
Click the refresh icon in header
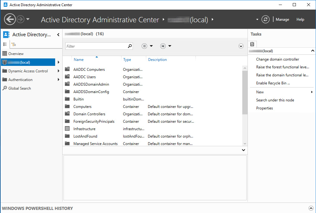[x=266, y=19]
